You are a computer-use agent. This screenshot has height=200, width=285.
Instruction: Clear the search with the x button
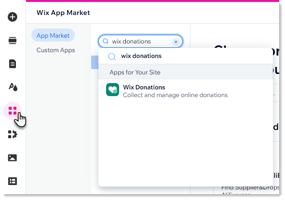(176, 42)
